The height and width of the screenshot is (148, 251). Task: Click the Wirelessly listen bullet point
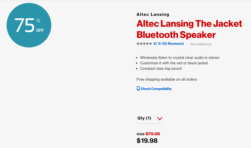click(x=180, y=58)
